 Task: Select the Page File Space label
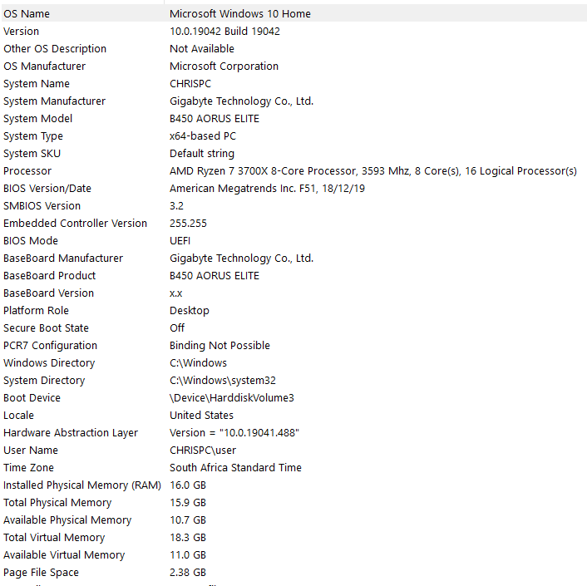tap(42, 573)
